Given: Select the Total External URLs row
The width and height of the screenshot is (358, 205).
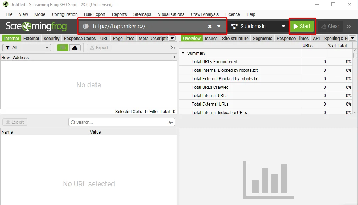Looking at the screenshot, I should (266, 104).
